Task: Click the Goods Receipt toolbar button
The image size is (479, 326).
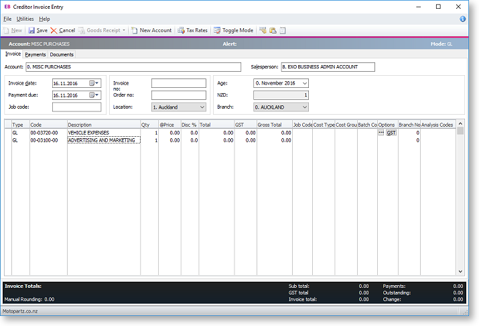Action: 100,30
